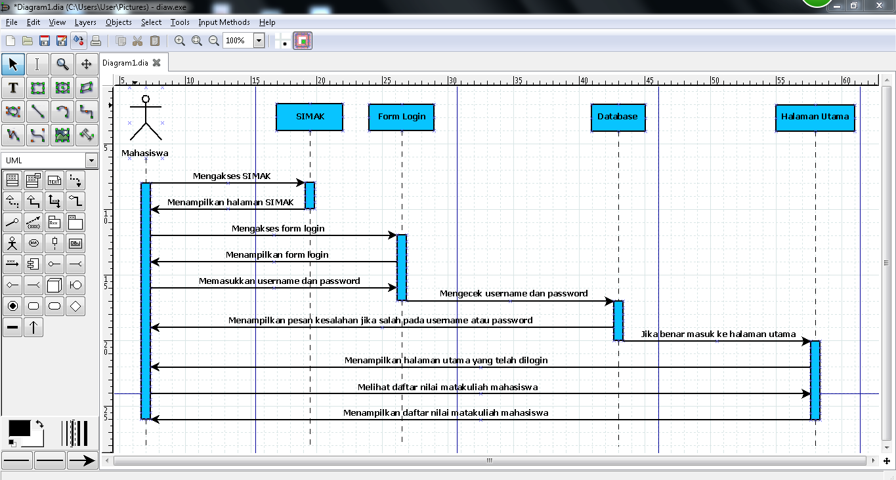Pick the Zigzagline tool

click(x=87, y=111)
